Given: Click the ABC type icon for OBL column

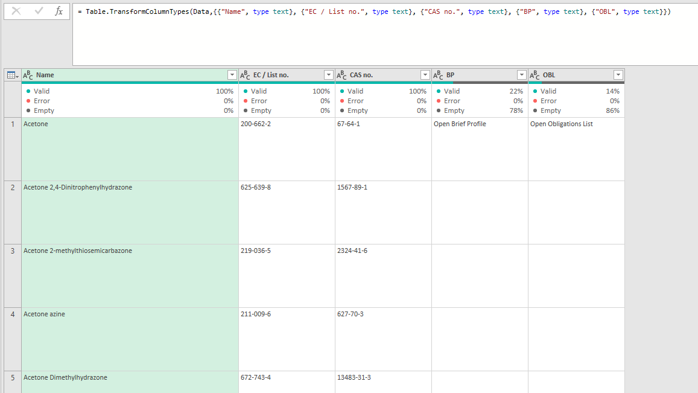Looking at the screenshot, I should click(x=535, y=75).
